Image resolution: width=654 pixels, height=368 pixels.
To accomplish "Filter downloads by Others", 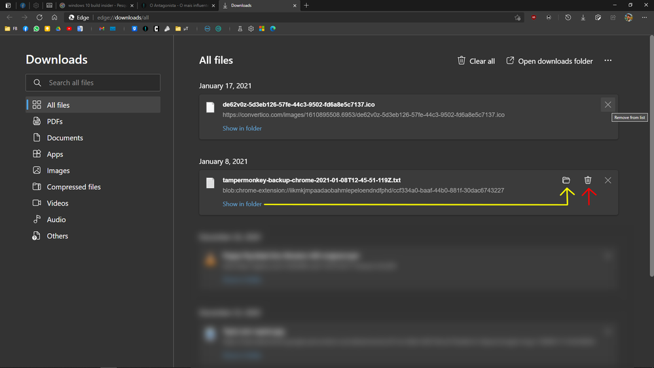I will (x=92, y=236).
